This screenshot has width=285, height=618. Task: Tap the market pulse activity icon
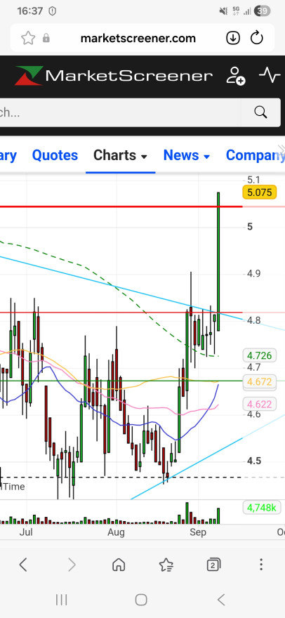[270, 75]
